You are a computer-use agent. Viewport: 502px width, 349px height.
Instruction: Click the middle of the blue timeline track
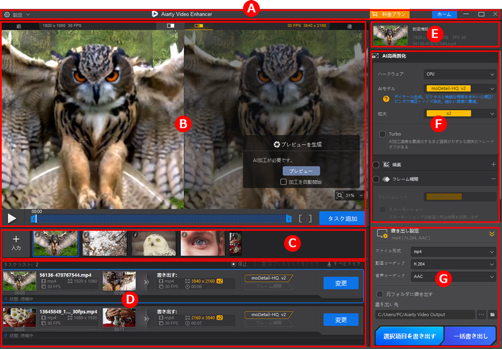161,218
